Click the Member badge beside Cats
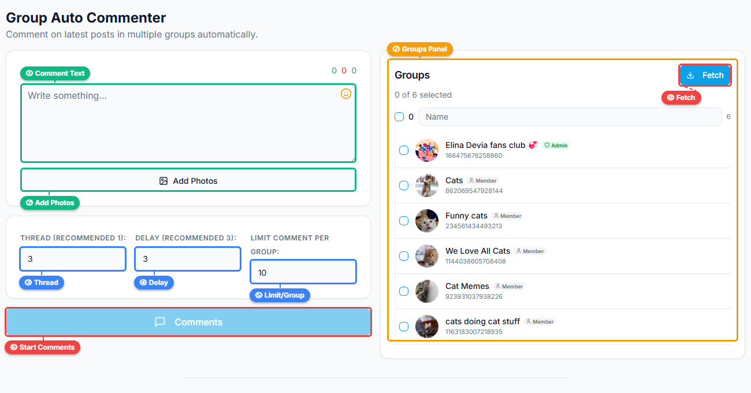The height and width of the screenshot is (393, 751). pyautogui.click(x=483, y=181)
